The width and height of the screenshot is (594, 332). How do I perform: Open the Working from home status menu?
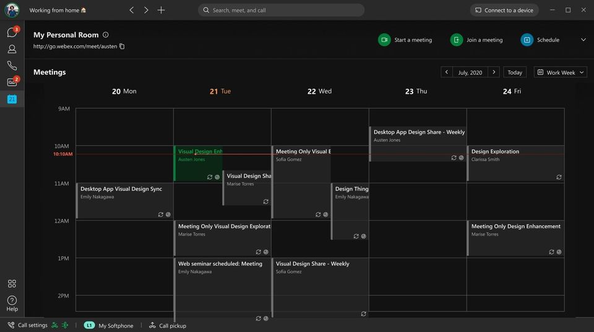coord(58,10)
